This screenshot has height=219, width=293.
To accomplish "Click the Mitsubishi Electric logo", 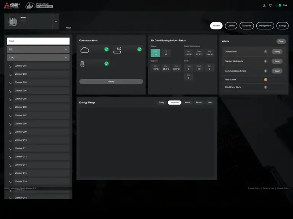I will pos(12,6).
